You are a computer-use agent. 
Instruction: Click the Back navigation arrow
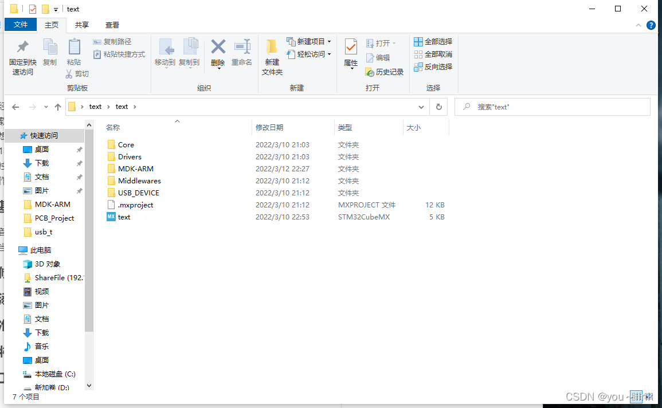(x=15, y=107)
